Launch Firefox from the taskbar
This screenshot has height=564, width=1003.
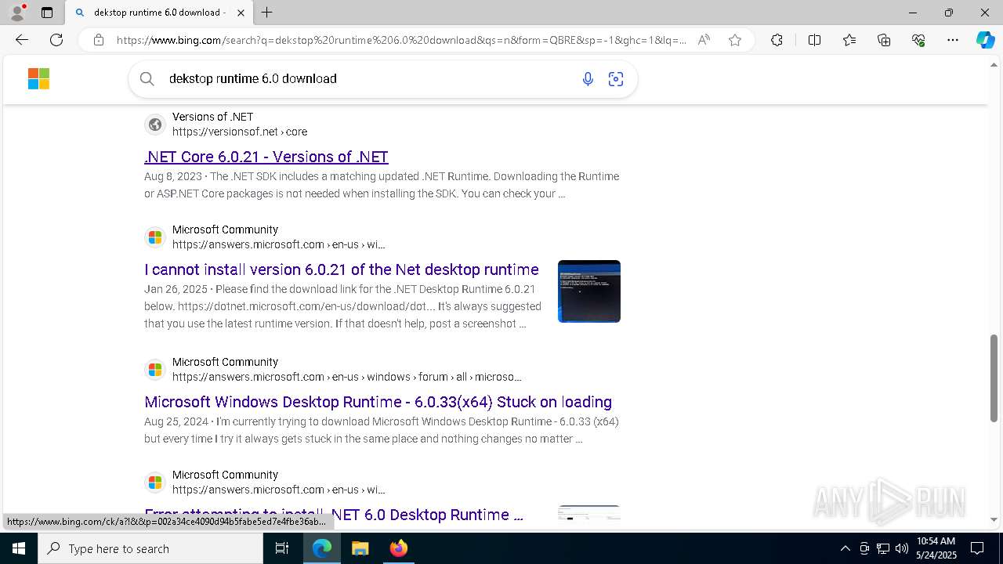pos(398,548)
